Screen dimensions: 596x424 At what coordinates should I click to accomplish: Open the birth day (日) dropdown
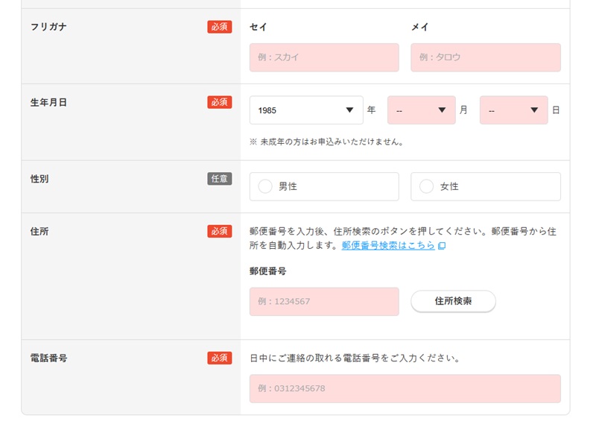513,110
